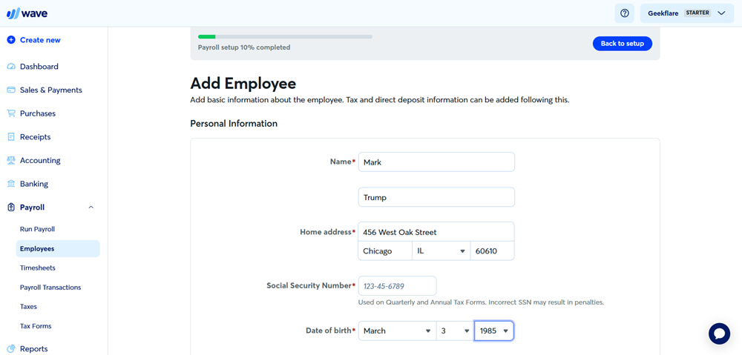This screenshot has width=742, height=355.
Task: Collapse the Payroll section chevron
Action: click(x=91, y=208)
